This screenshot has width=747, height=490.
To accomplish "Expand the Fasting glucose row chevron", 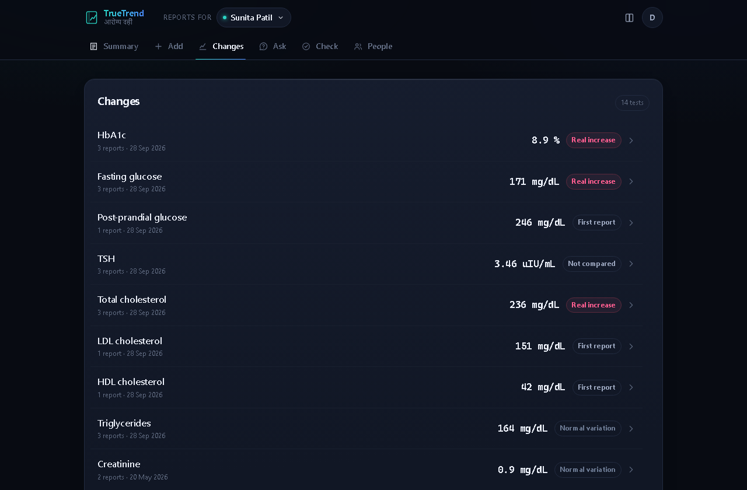I will [x=631, y=181].
